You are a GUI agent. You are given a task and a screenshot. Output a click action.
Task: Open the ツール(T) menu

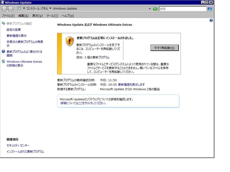[x=52, y=16]
